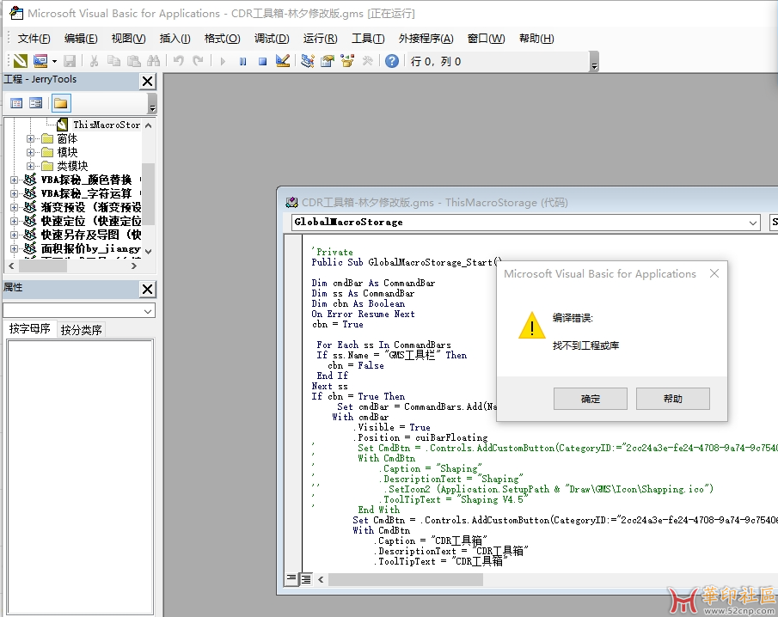Close the compile error dialog
This screenshot has height=617, width=778.
pos(714,274)
